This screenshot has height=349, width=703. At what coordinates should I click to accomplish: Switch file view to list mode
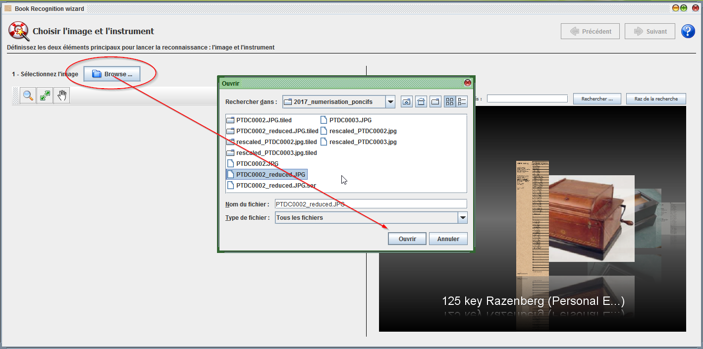tap(450, 102)
